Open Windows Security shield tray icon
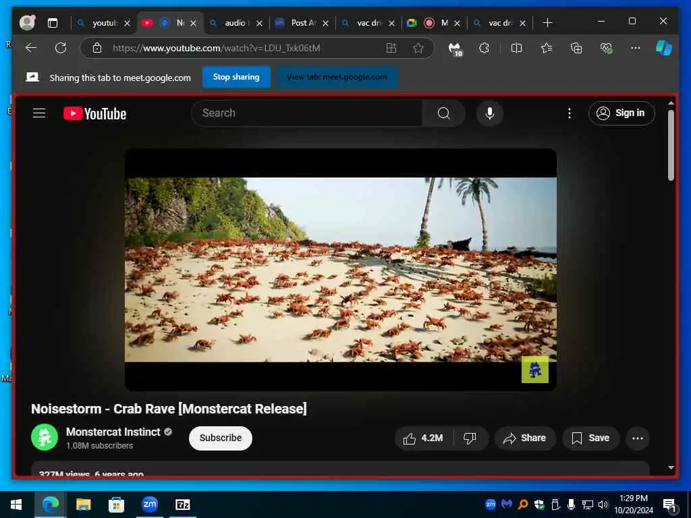This screenshot has width=691, height=518. tap(539, 505)
